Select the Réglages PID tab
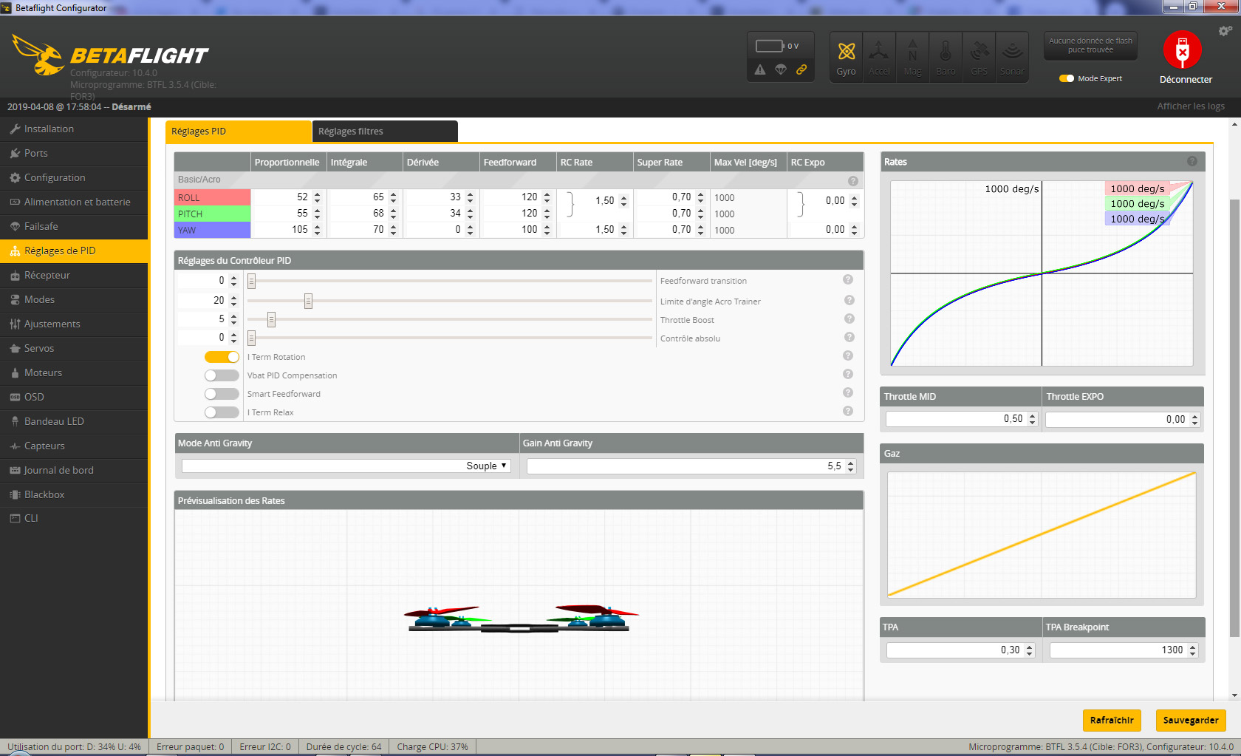The height and width of the screenshot is (756, 1241). (238, 131)
